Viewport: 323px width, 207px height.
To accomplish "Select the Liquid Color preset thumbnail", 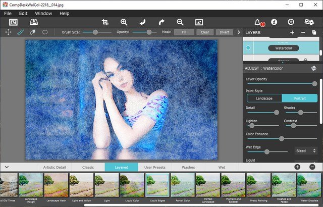I will [x=132, y=184].
